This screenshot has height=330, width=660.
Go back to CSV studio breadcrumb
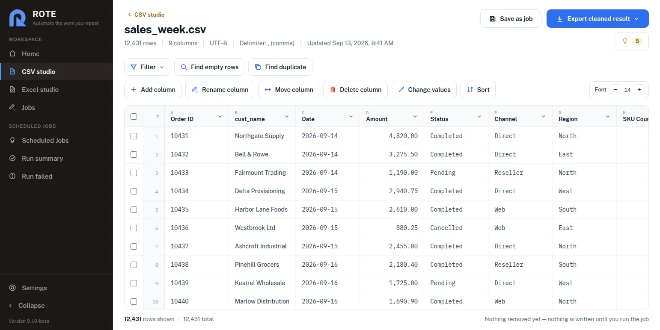click(146, 15)
